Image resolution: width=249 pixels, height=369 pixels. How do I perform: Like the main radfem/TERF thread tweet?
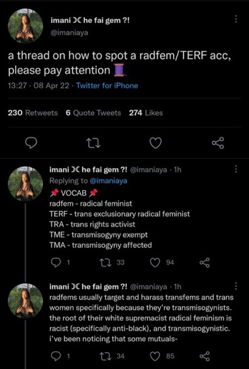156,143
